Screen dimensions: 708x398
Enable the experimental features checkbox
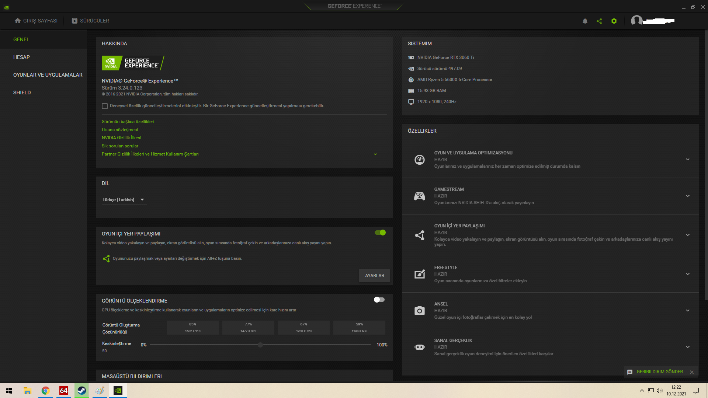tap(105, 106)
